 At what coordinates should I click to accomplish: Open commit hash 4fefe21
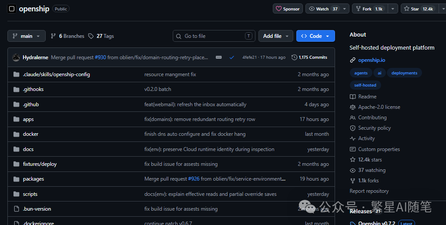249,57
